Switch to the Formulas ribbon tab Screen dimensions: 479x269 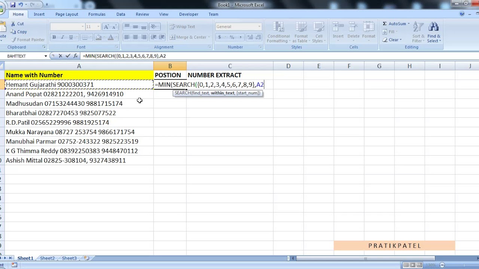click(97, 14)
